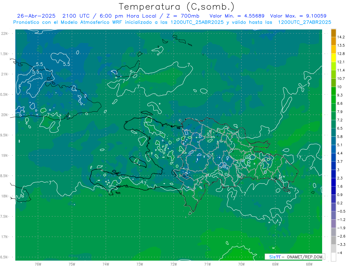Click the "Valor Max. = 9.10059" text
This screenshot has width=347, height=268.
298,16
